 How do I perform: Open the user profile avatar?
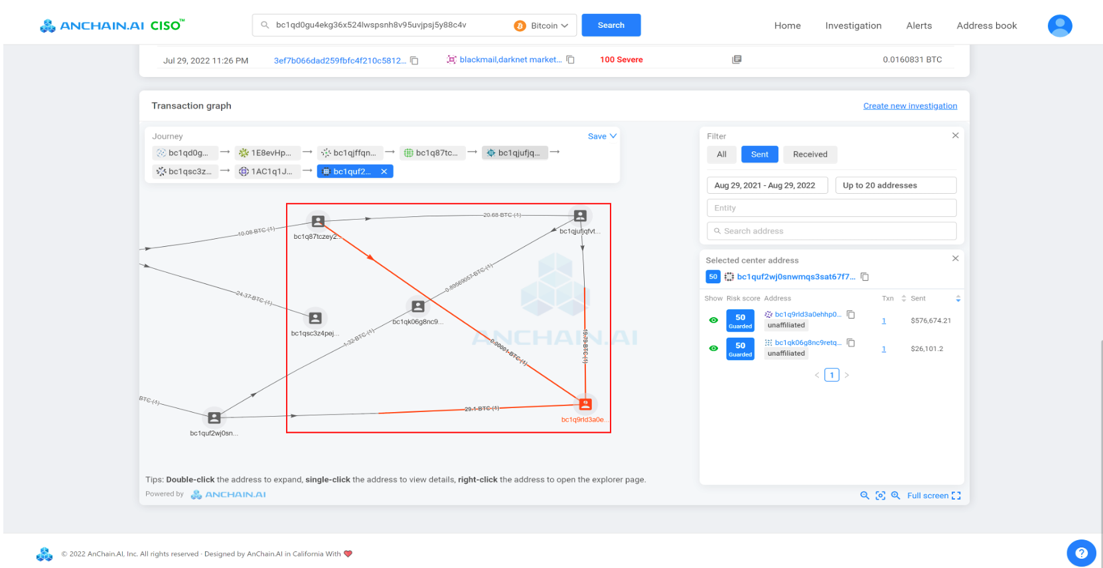click(x=1060, y=25)
